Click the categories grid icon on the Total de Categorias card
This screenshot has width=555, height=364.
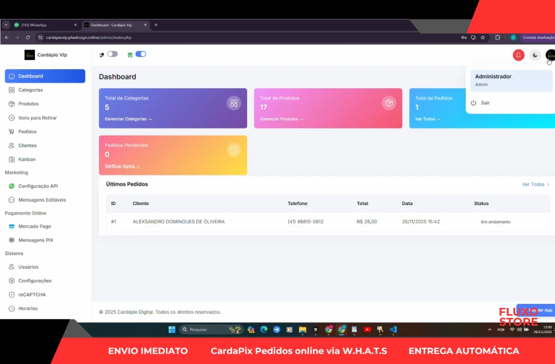(x=234, y=103)
